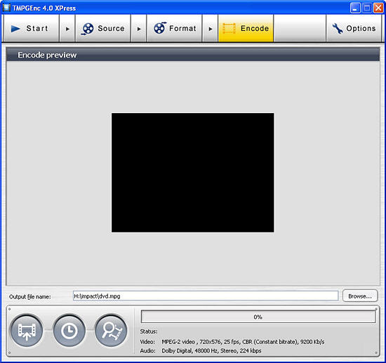
Task: Click the arrow between Format and Encode
Action: point(211,29)
